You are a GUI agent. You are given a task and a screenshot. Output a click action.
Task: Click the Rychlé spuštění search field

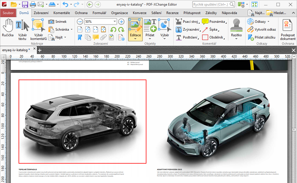[x=214, y=4]
